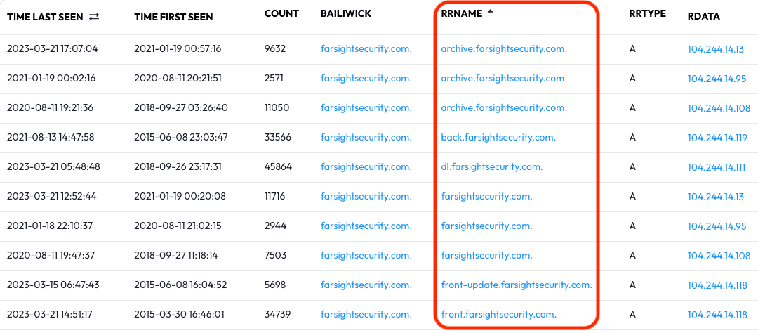Click rdata 104.244.14.13 in first row
Image resolution: width=758 pixels, height=333 pixels.
pos(715,49)
